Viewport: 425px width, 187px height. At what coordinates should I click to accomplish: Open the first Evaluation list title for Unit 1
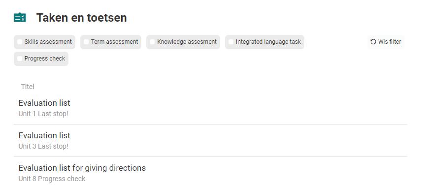44,103
